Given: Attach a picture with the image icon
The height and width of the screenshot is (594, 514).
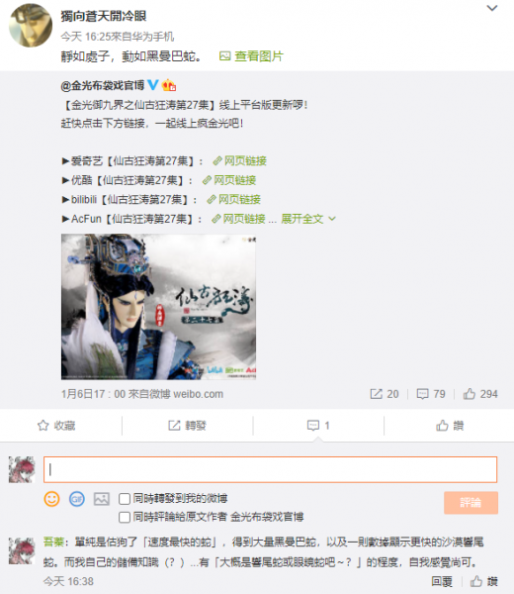Looking at the screenshot, I should tap(102, 499).
